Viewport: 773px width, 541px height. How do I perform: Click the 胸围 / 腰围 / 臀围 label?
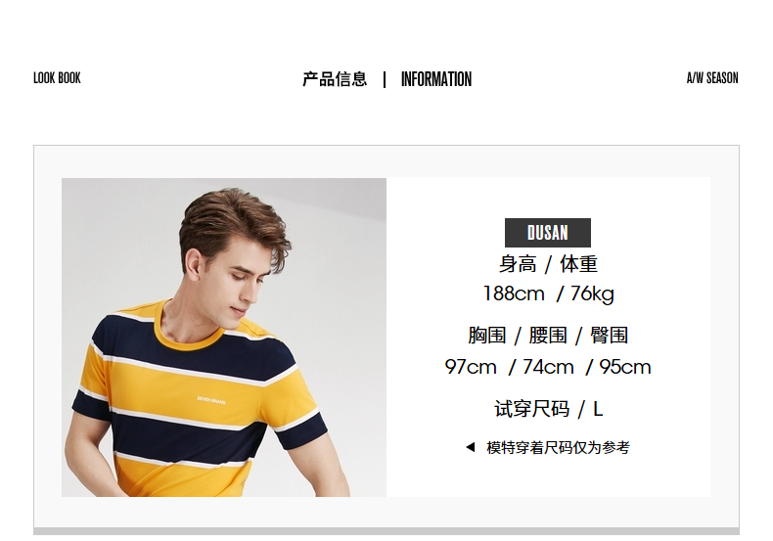[548, 336]
